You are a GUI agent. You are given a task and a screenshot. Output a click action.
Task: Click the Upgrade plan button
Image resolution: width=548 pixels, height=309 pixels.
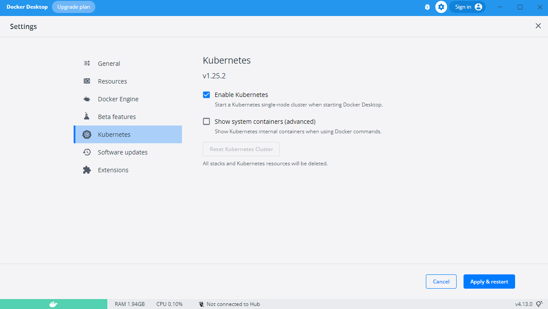pyautogui.click(x=74, y=7)
